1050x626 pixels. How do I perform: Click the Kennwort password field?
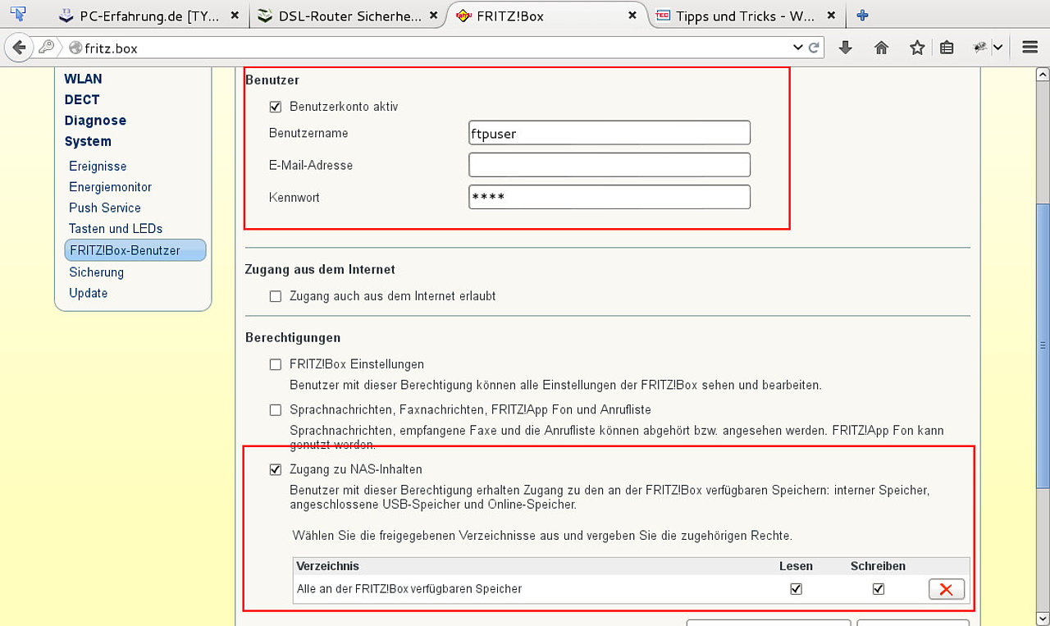coord(609,197)
